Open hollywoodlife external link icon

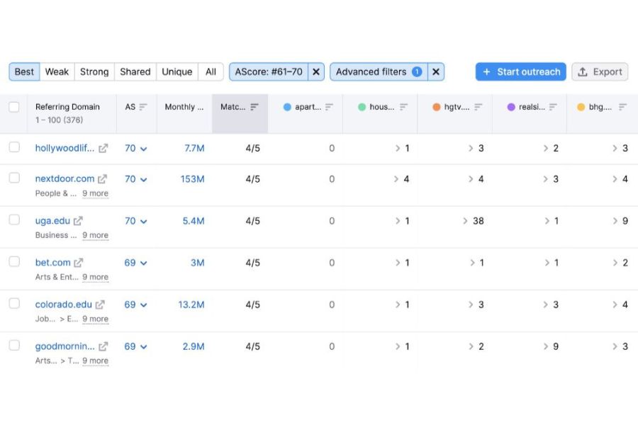coord(103,149)
